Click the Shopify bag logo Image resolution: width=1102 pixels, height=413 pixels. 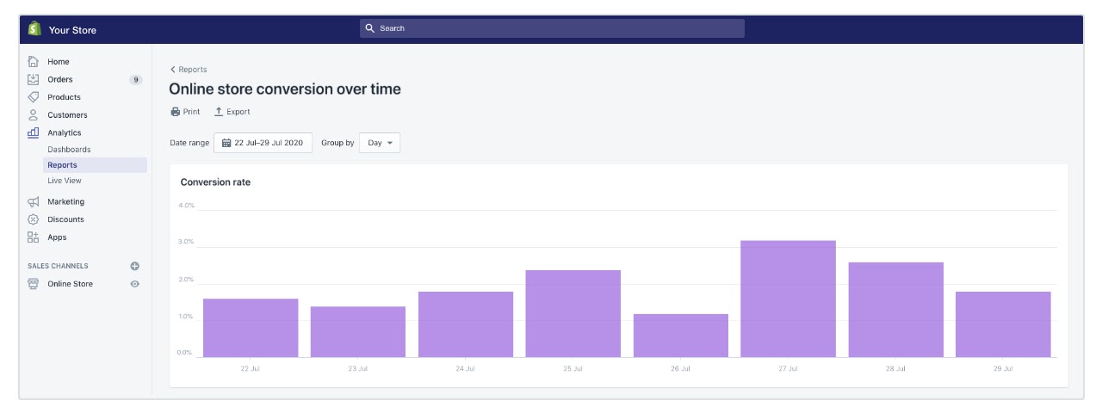(x=34, y=29)
